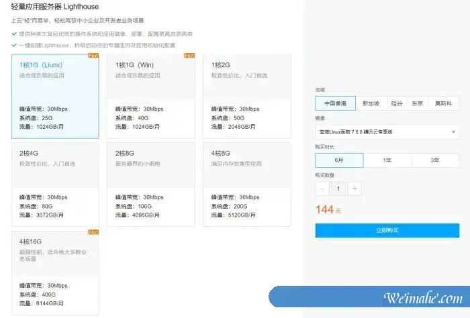Screen dimensions: 470x318
Task: Set purchase duration to 3年
Action: pos(435,160)
